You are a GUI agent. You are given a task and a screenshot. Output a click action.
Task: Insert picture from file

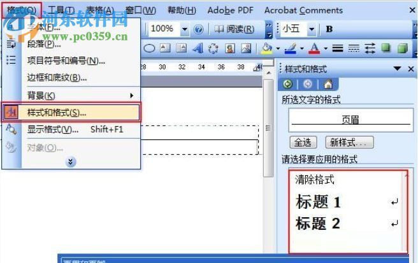[x=246, y=48]
